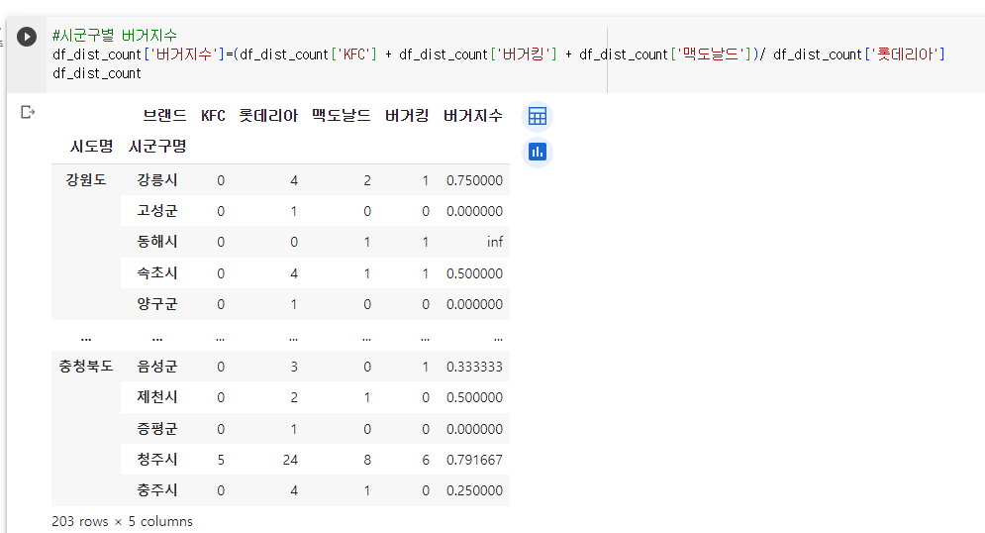This screenshot has width=985, height=533.
Task: Click the 동해시 row label
Action: pos(157,242)
